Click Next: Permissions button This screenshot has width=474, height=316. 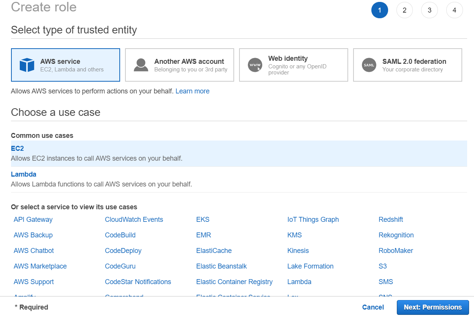coord(433,307)
